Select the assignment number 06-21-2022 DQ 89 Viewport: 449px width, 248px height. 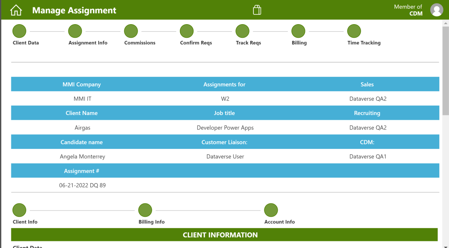(82, 185)
